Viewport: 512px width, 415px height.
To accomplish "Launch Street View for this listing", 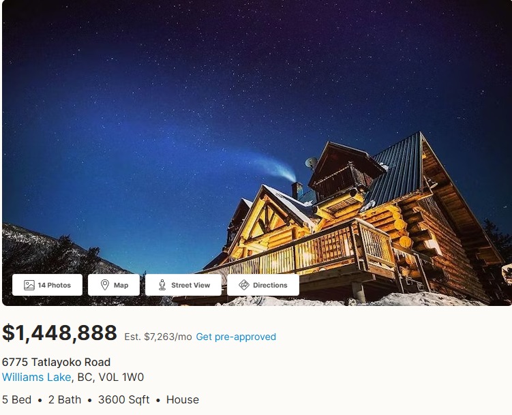I will 183,285.
